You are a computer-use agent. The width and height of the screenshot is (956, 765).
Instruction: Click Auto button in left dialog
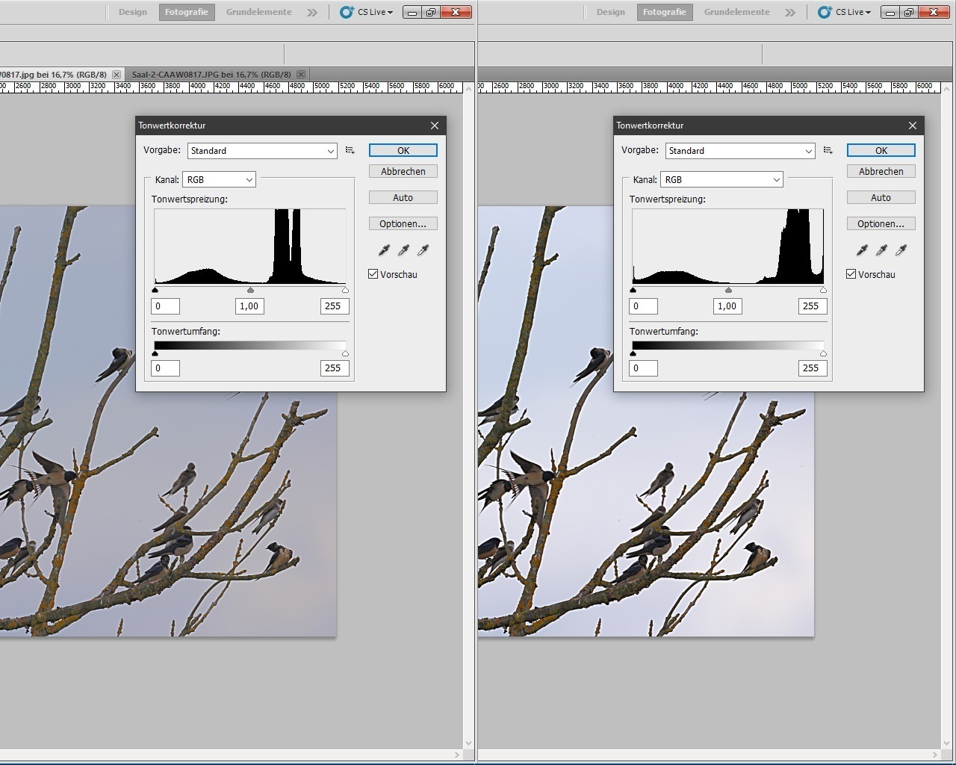pyautogui.click(x=403, y=198)
